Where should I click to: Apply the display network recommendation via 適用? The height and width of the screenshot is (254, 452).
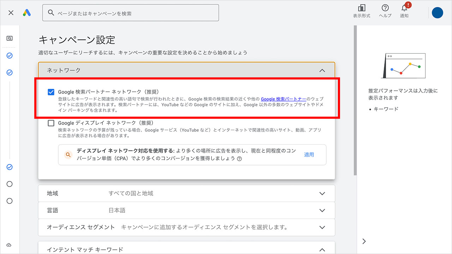click(309, 155)
